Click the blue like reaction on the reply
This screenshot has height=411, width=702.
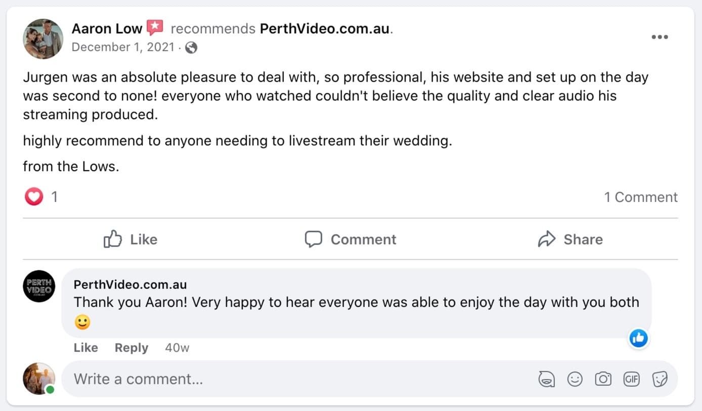[639, 338]
